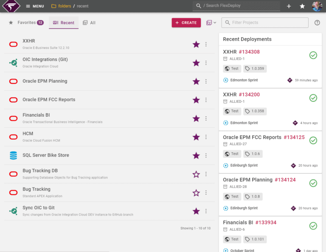The image size is (326, 252).
Task: Open the view layout dropdown
Action: point(211,22)
